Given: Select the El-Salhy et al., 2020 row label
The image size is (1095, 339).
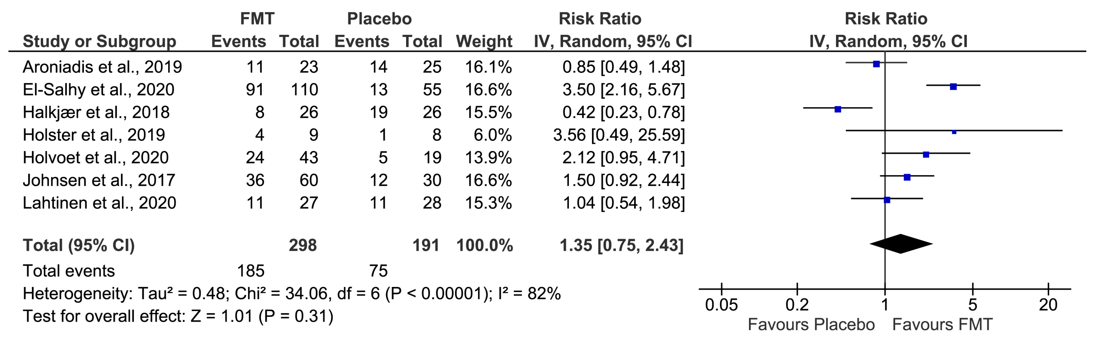Looking at the screenshot, I should [98, 90].
